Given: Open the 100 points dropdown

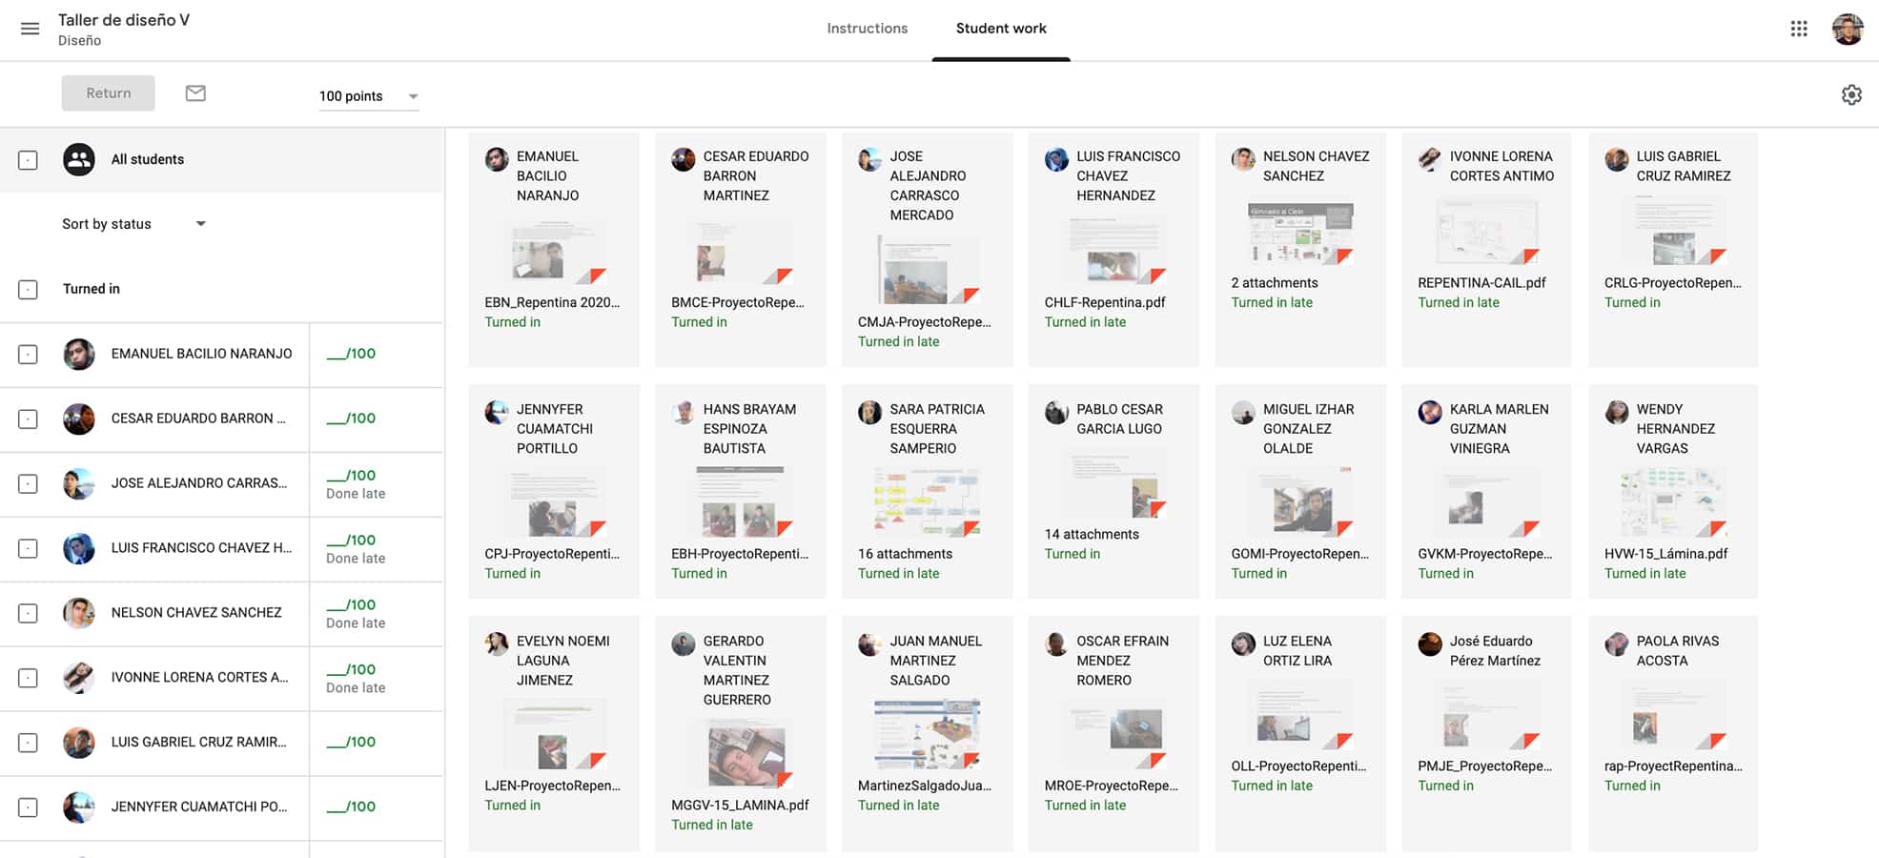Looking at the screenshot, I should click(x=369, y=96).
